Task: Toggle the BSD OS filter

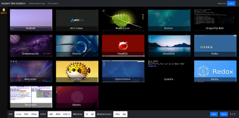Action: pos(26,114)
